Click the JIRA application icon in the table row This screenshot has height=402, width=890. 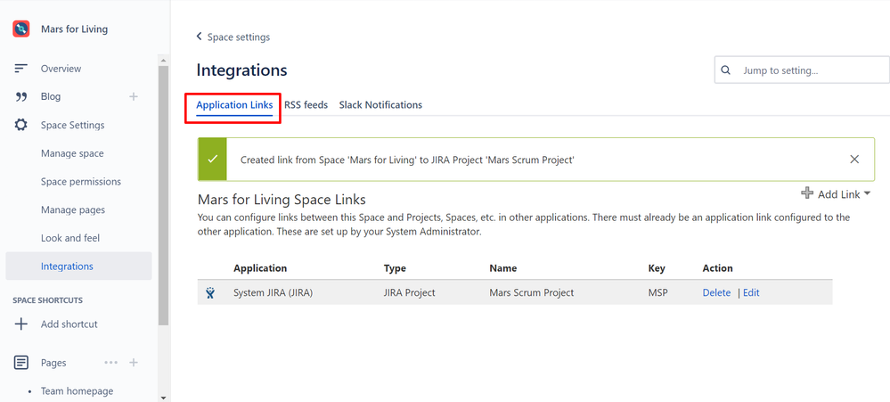pos(210,293)
